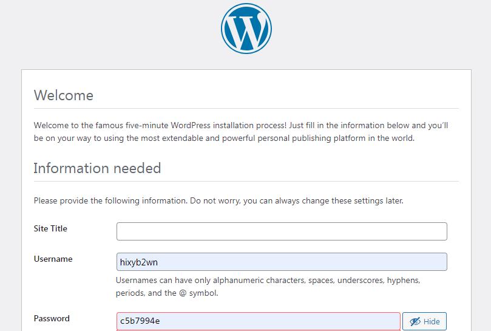This screenshot has height=331, width=491.
Task: Click the Username field containing hixyb2wn
Action: click(x=282, y=262)
